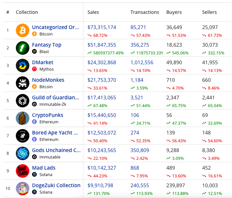Click the small Bitcoin icon under Uncategorized Ordinals

click(x=34, y=34)
